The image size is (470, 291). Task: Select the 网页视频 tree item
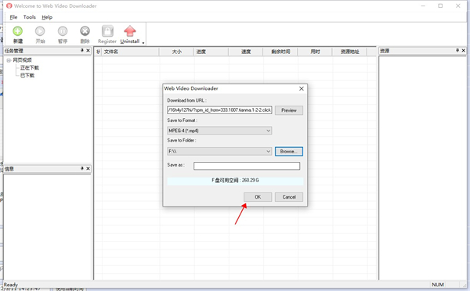(22, 60)
